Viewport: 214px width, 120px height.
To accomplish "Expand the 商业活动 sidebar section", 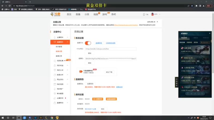I will pos(67,79).
